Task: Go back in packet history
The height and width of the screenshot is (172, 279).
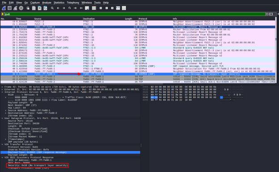Action: point(58,8)
